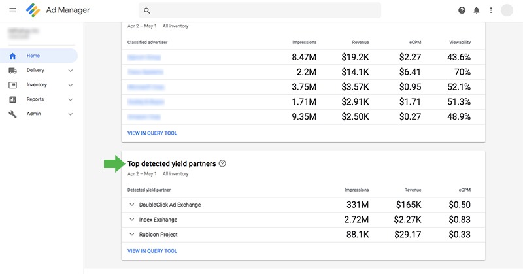Expand the Admin menu chevron
Image resolution: width=523 pixels, height=274 pixels.
click(71, 114)
